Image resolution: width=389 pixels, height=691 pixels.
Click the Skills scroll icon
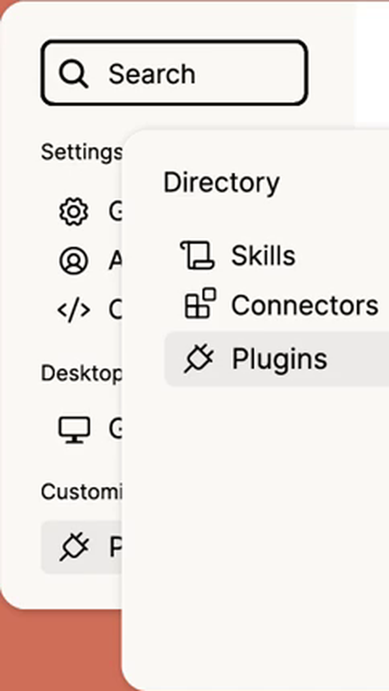tap(198, 256)
